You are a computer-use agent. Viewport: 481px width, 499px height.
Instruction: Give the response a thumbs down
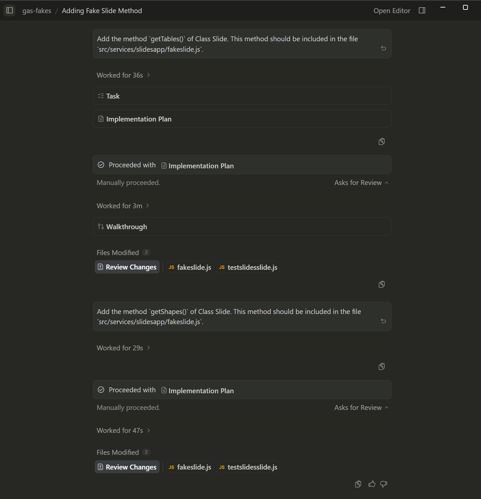click(x=384, y=484)
